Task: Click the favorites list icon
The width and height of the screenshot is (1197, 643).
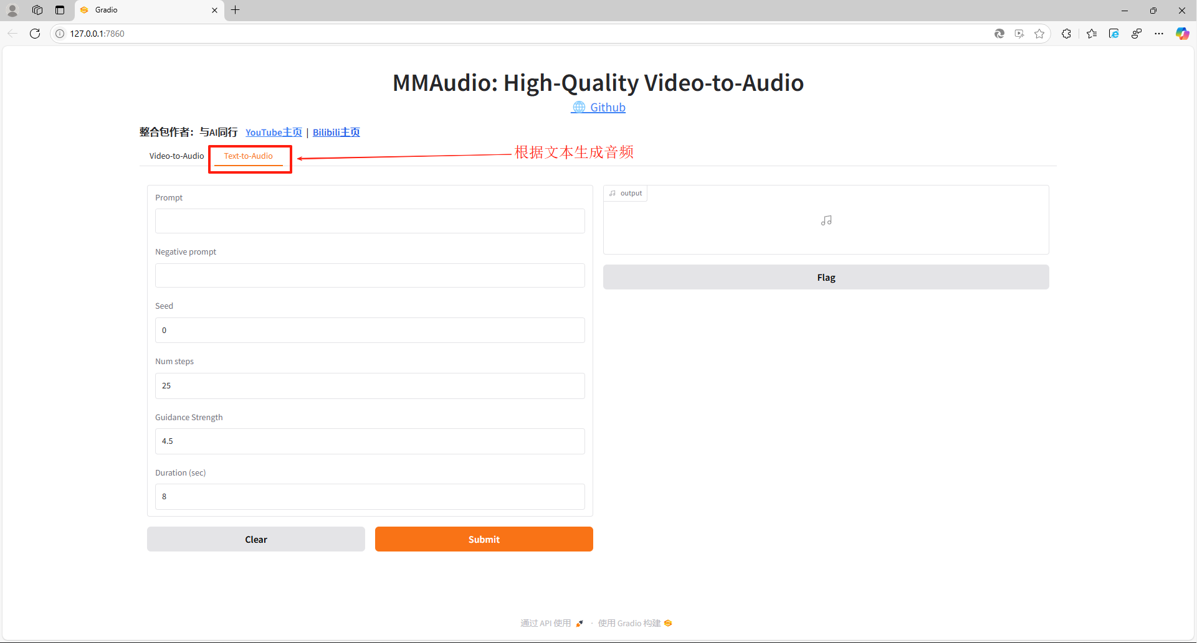Action: [x=1092, y=34]
